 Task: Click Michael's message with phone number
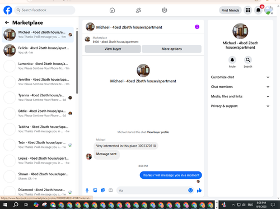pos(126,146)
